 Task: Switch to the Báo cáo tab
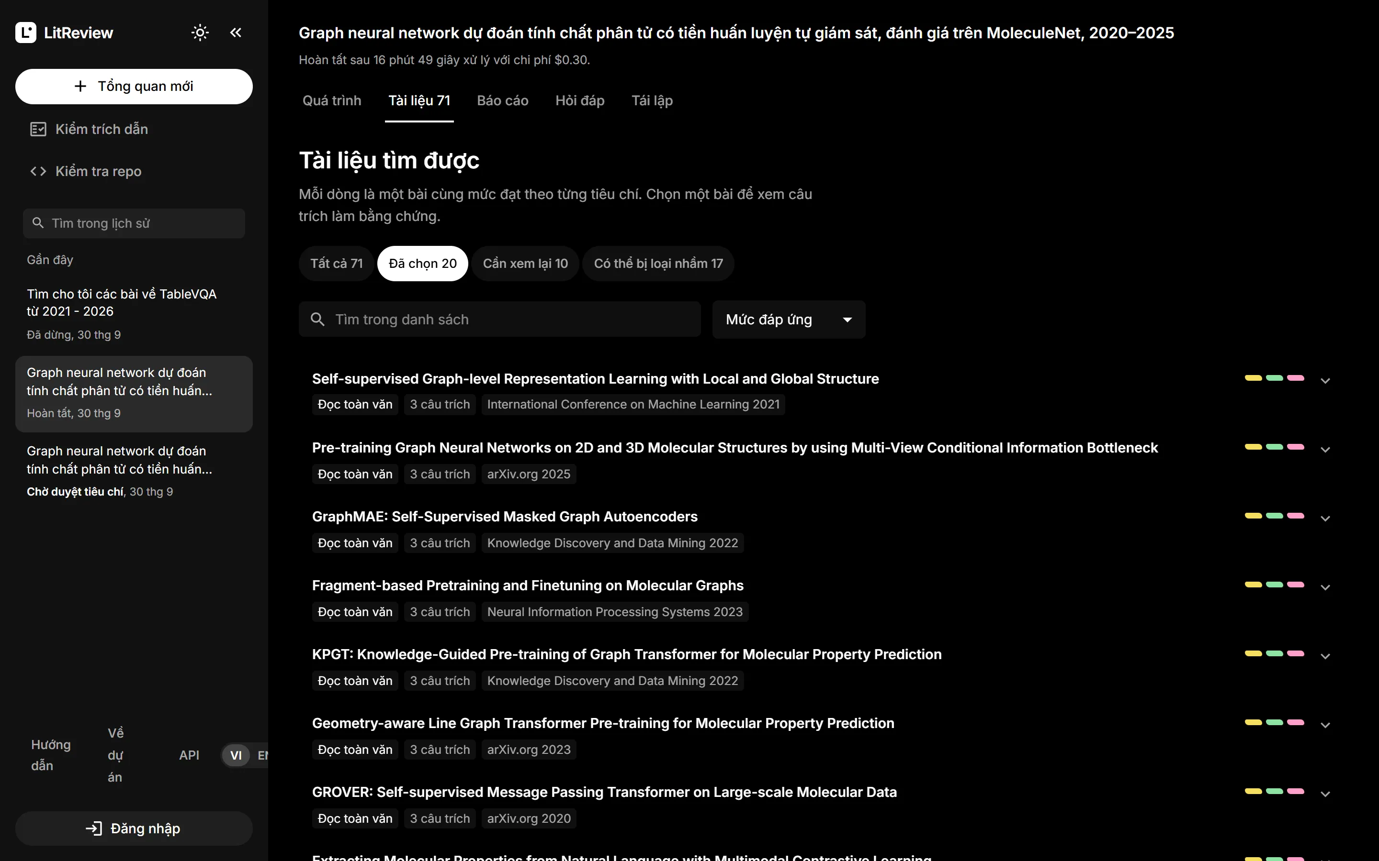click(x=503, y=101)
